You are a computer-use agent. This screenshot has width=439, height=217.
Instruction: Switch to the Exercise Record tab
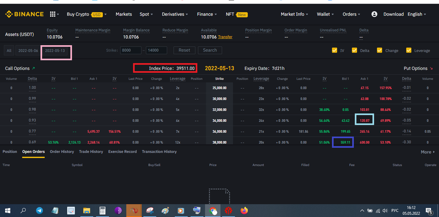pos(123,152)
